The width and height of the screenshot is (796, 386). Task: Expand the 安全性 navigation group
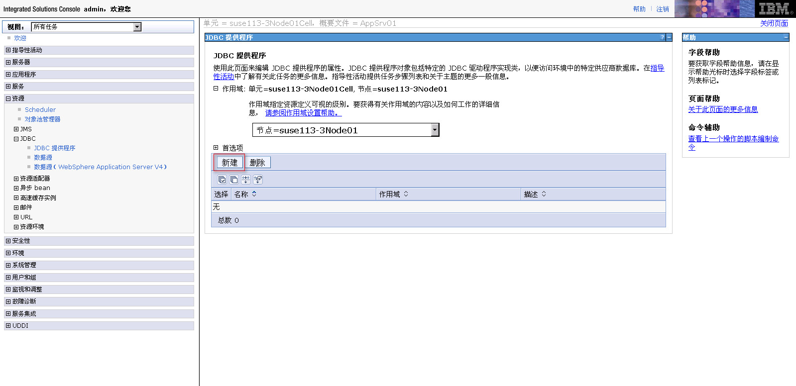8,241
